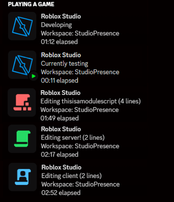Open Roblox Studio title above Editing server!
The image size is (174, 202).
(61, 129)
